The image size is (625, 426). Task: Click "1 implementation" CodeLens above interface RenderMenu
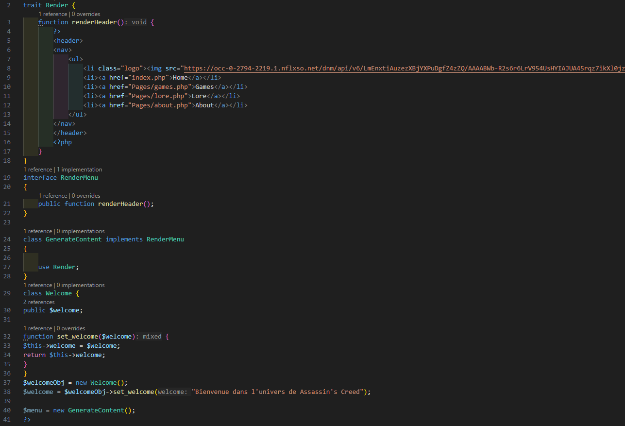pyautogui.click(x=79, y=170)
